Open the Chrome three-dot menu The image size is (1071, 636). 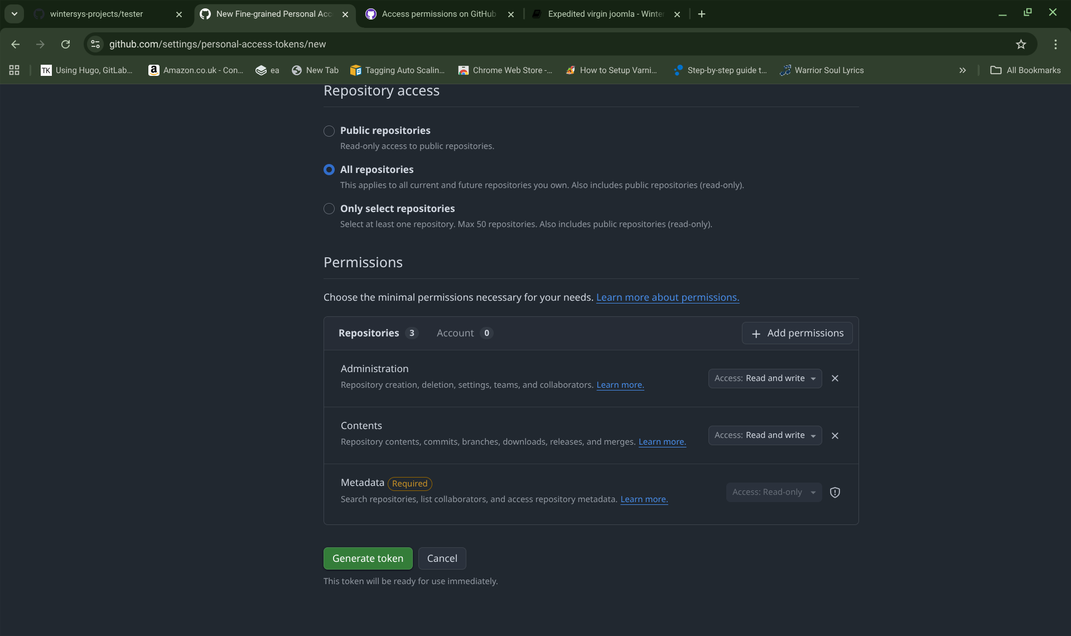click(x=1055, y=44)
